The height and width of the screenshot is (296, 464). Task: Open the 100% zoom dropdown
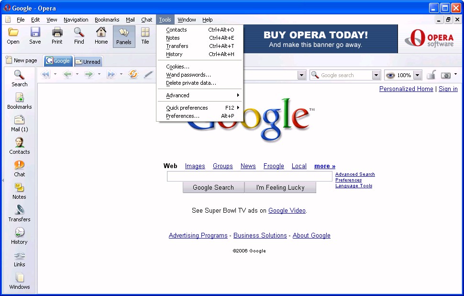[417, 75]
